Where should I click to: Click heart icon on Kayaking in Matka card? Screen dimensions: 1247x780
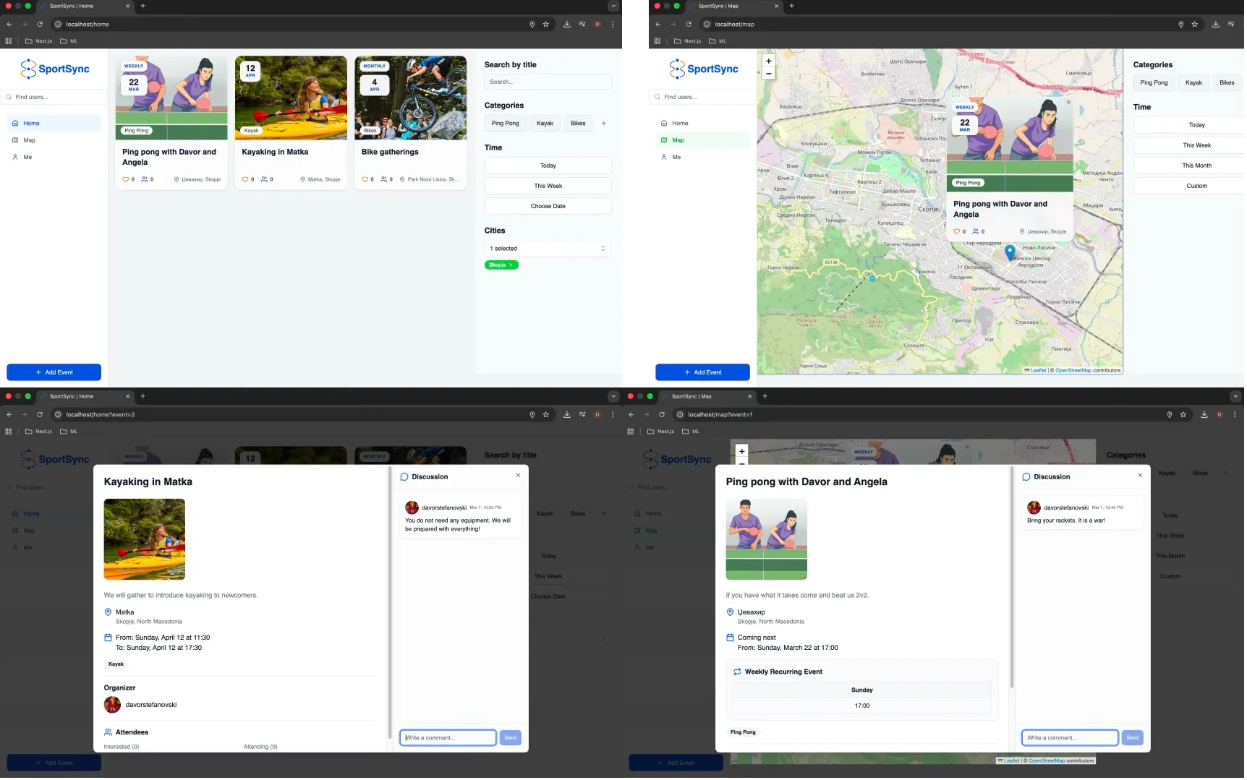point(245,179)
